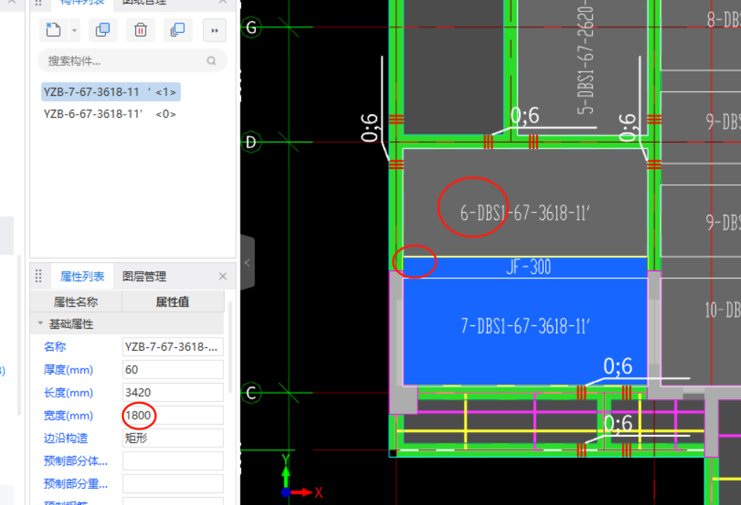Click the properties panel vertical scrollbar

(230, 347)
